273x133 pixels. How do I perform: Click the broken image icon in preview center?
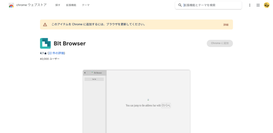coord(148,100)
